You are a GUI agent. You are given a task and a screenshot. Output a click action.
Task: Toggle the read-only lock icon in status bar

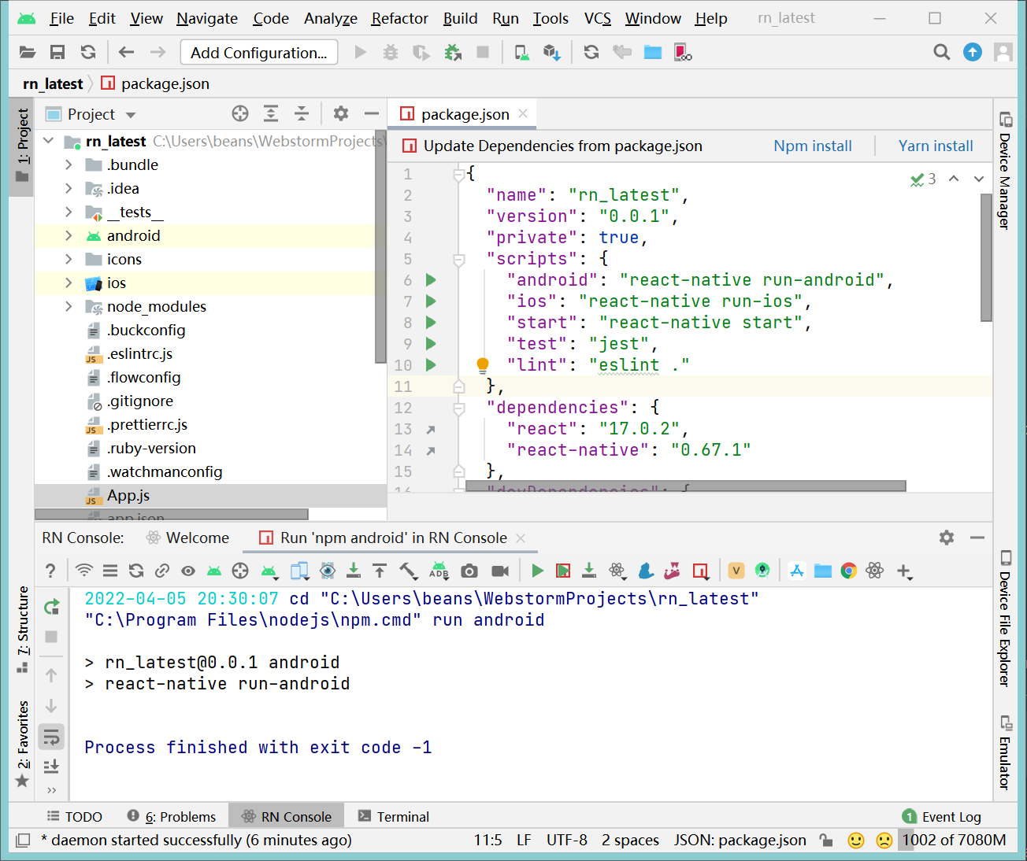coord(826,841)
